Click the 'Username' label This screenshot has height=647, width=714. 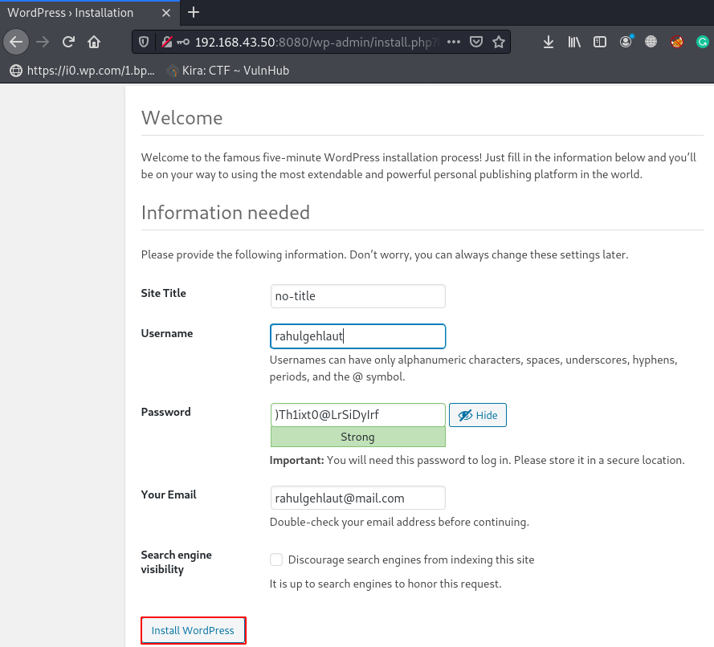pos(167,333)
